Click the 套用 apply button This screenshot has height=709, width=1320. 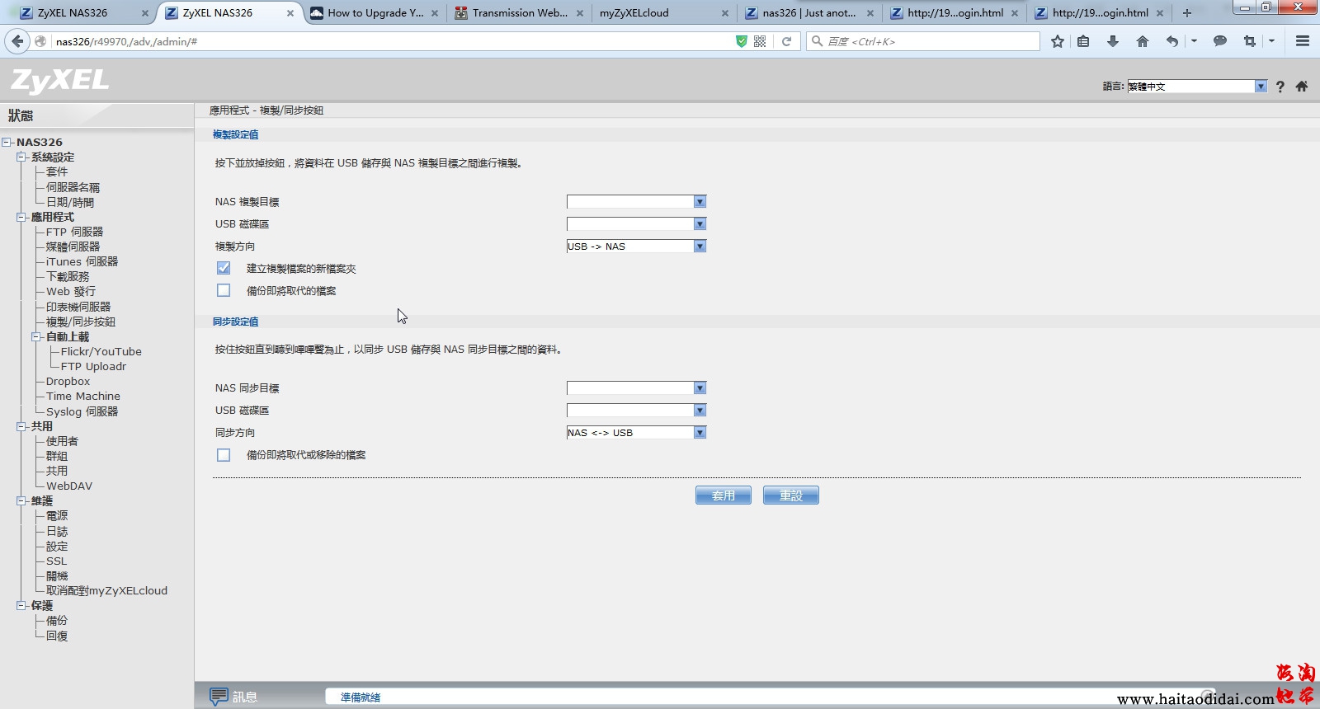click(723, 495)
